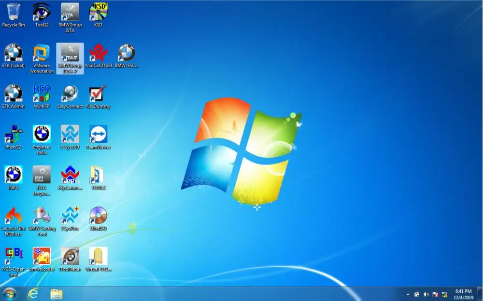
Task: Launch NcsDummy
Action: click(98, 94)
